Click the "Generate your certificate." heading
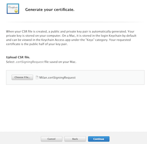Viewport: 147px width, 144px height. pos(50,10)
